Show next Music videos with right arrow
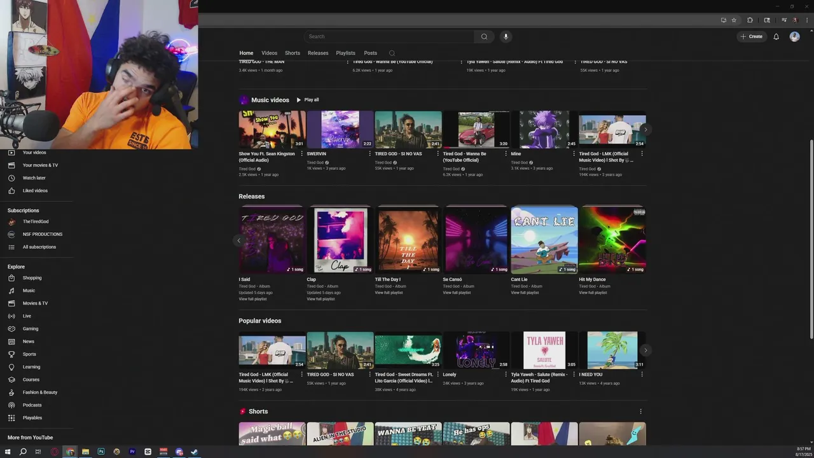Screen dimensions: 814x458 pyautogui.click(x=645, y=129)
